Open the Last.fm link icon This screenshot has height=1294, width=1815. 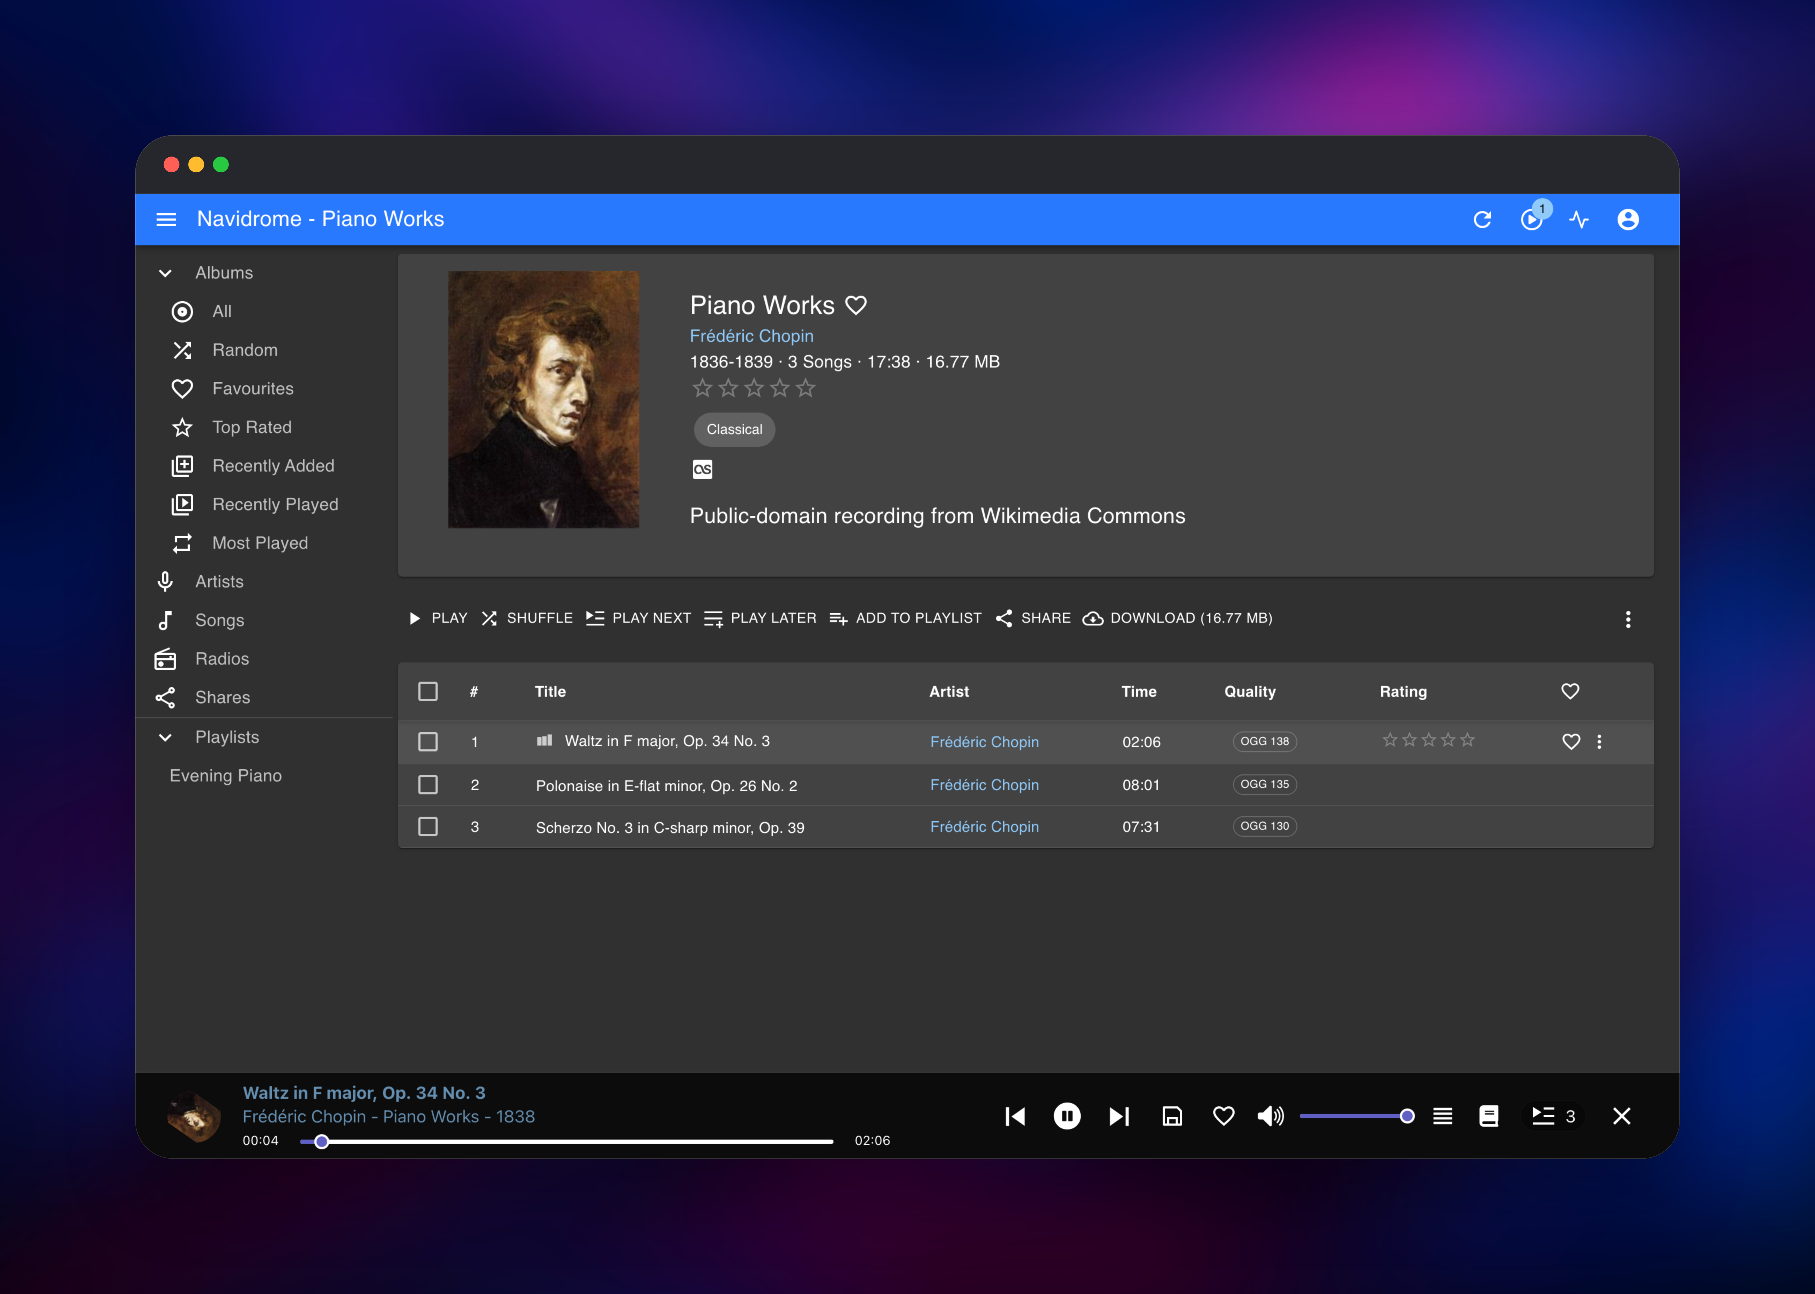coord(702,469)
